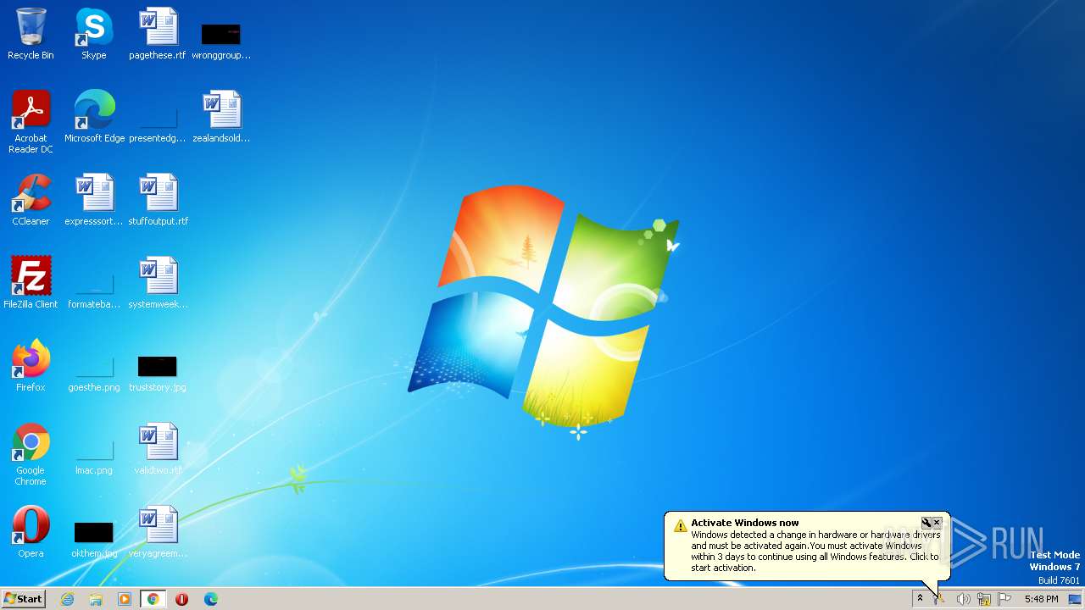Select the veryagreem document icon

(158, 532)
